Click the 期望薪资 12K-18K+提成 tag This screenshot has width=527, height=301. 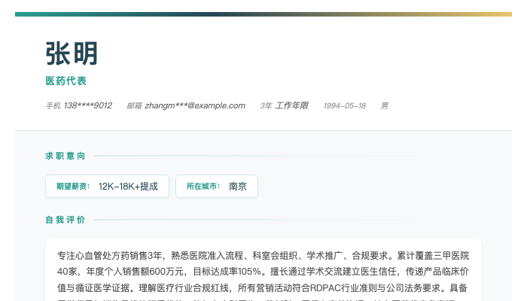[x=107, y=186]
